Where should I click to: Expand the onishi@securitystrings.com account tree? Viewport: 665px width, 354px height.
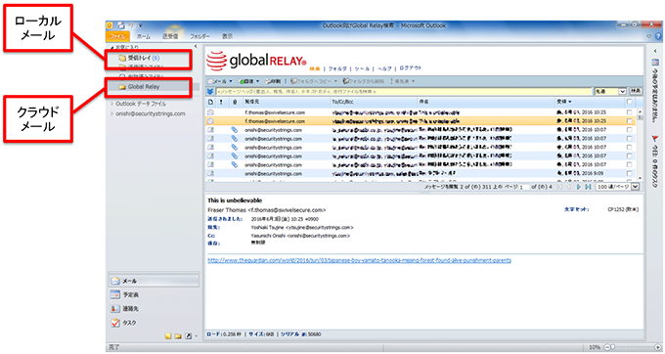111,113
